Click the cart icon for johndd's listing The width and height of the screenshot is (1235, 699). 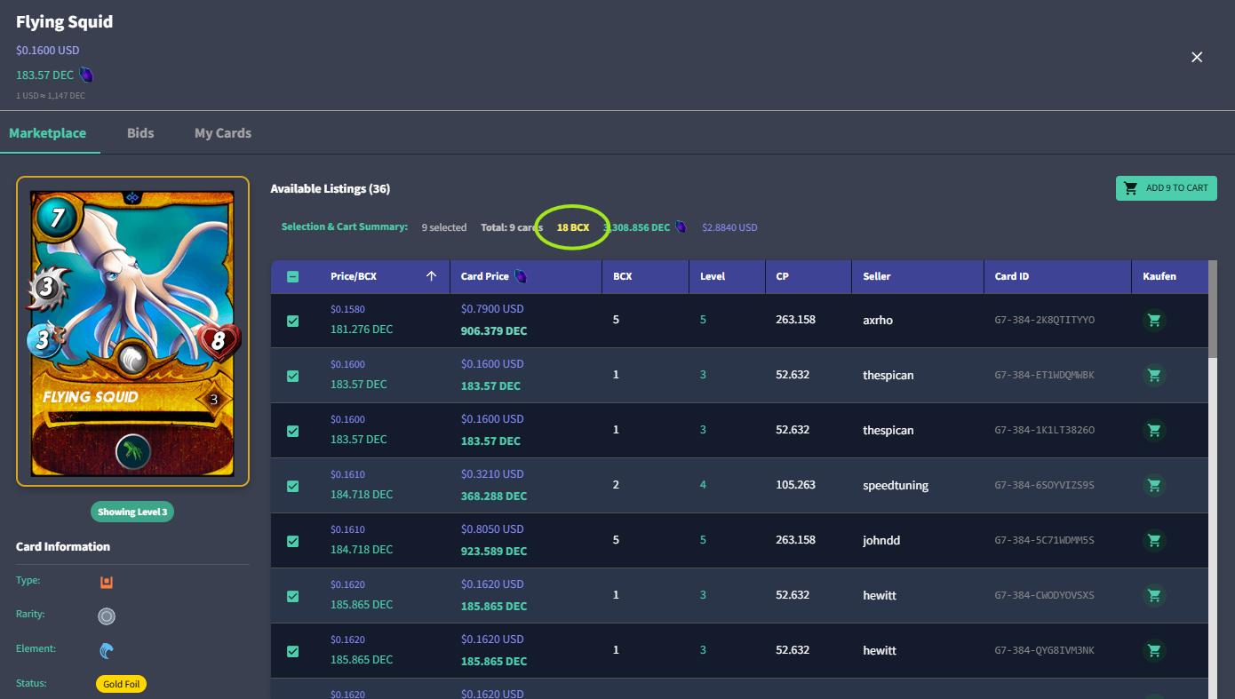pyautogui.click(x=1154, y=540)
